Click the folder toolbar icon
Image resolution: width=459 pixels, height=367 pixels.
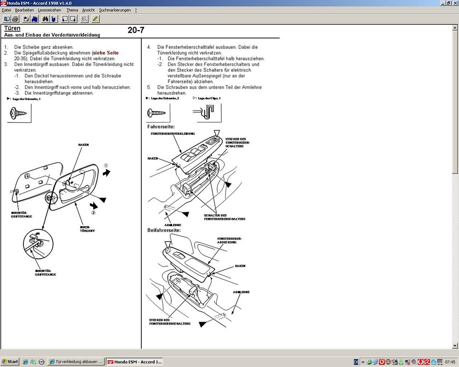click(26, 19)
